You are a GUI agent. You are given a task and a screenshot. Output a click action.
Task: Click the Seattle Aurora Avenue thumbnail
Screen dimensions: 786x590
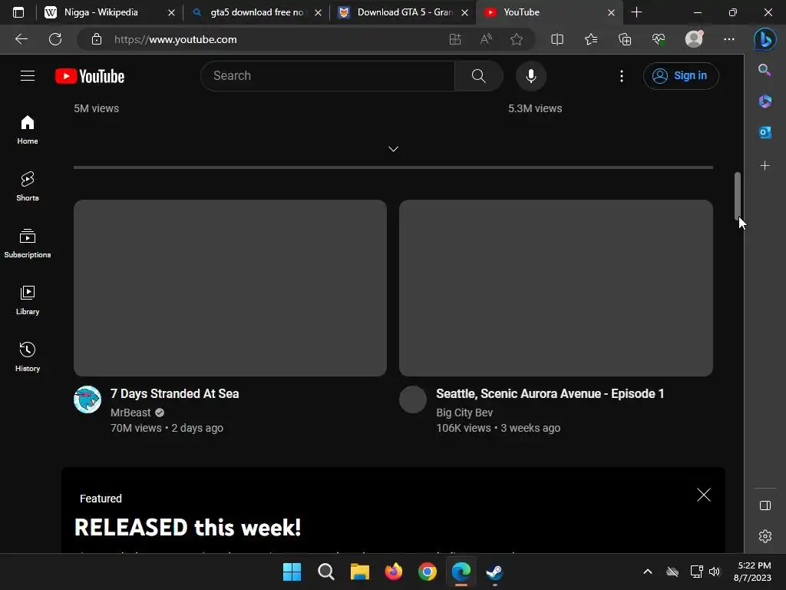556,288
